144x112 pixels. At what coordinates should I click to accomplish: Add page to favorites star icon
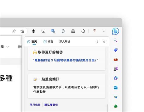pos(22,31)
